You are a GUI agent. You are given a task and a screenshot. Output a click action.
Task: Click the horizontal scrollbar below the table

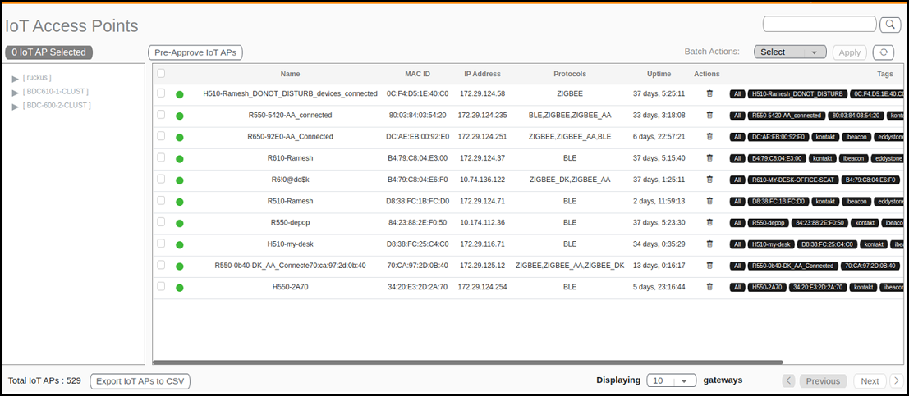468,362
